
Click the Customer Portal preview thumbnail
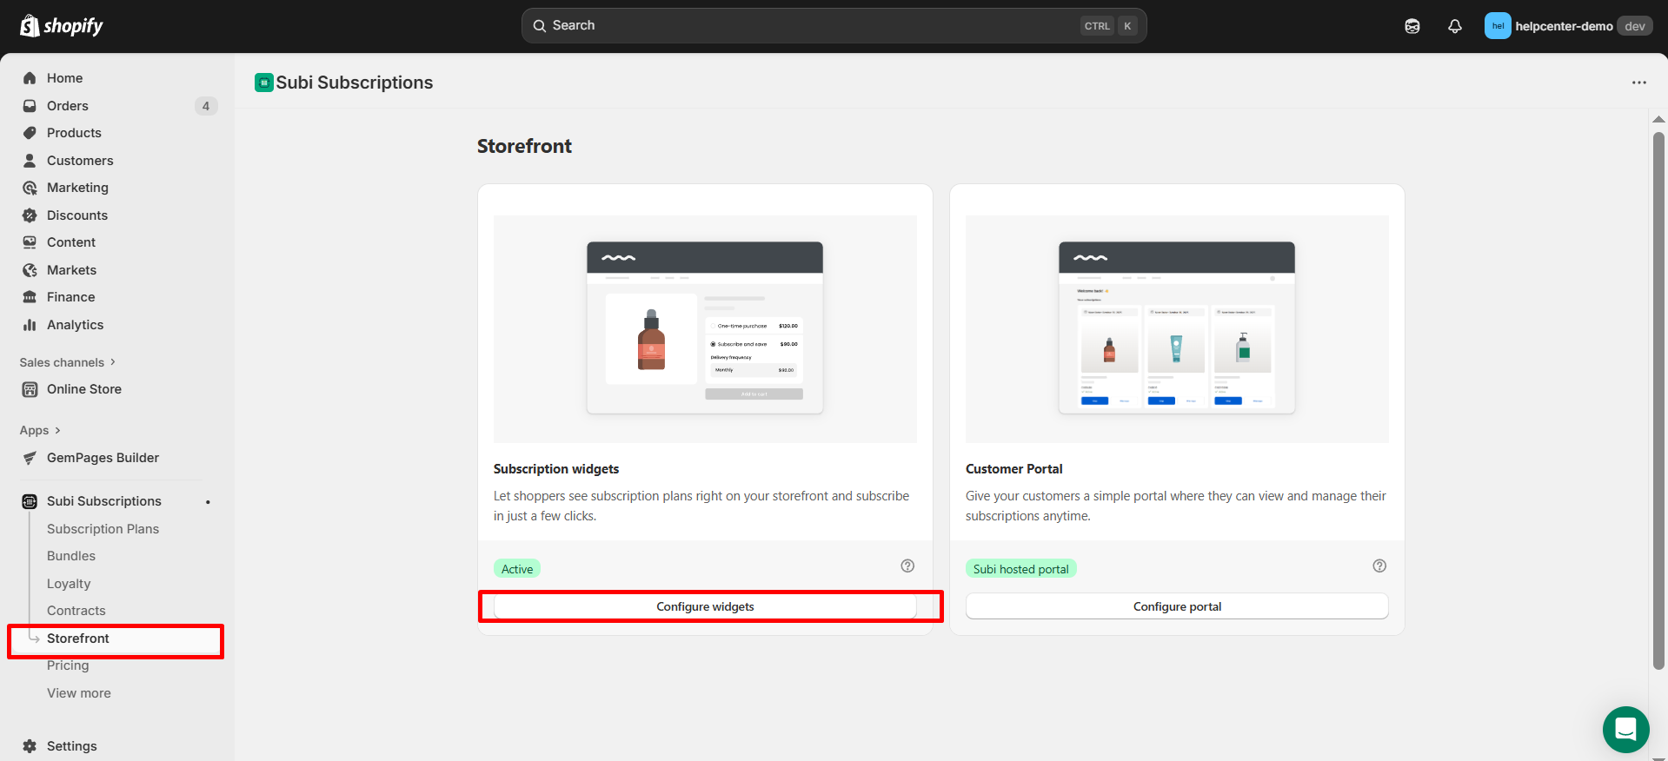[1177, 329]
